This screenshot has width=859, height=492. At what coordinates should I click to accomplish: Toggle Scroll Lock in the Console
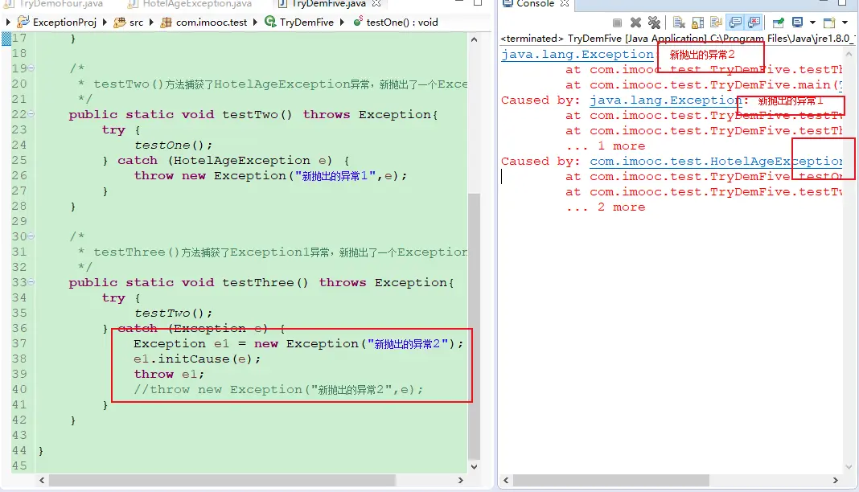[x=697, y=23]
